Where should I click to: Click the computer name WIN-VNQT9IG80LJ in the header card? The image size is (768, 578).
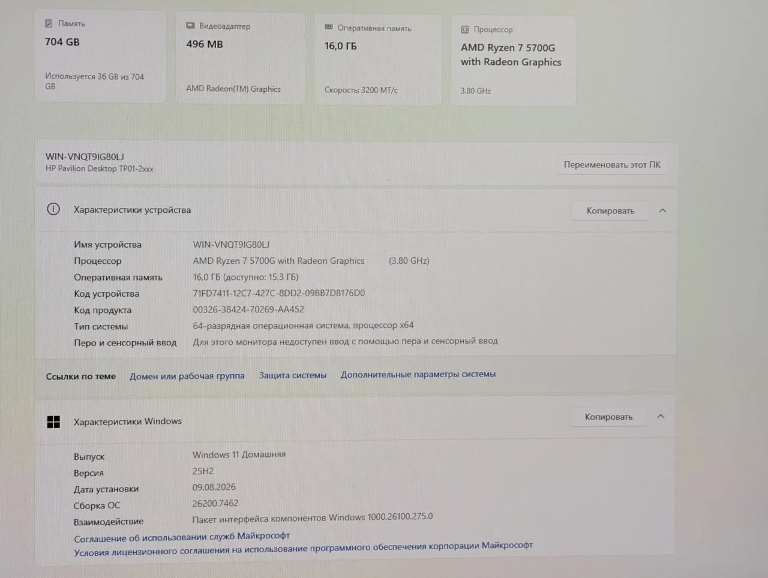tap(85, 156)
